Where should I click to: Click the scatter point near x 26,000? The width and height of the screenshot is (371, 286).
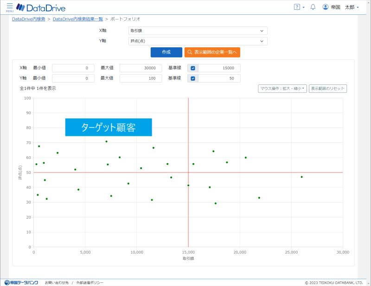(x=302, y=177)
